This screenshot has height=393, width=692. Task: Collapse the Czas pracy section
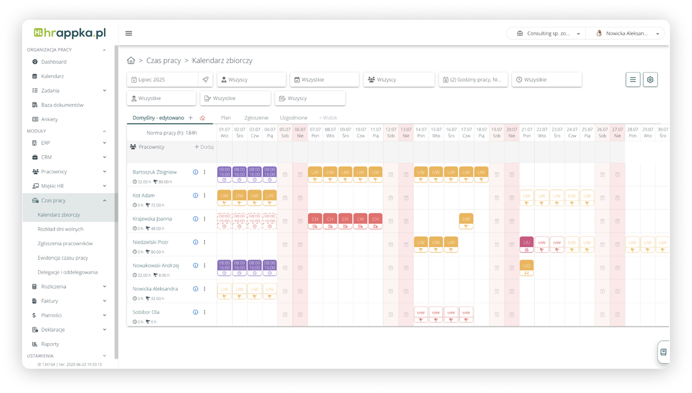pos(104,201)
